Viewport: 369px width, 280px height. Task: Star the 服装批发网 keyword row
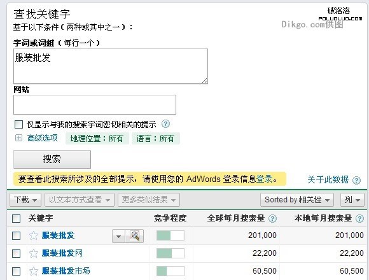point(34,253)
